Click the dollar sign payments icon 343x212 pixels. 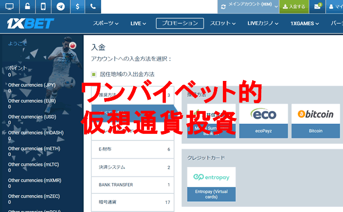(77, 6)
